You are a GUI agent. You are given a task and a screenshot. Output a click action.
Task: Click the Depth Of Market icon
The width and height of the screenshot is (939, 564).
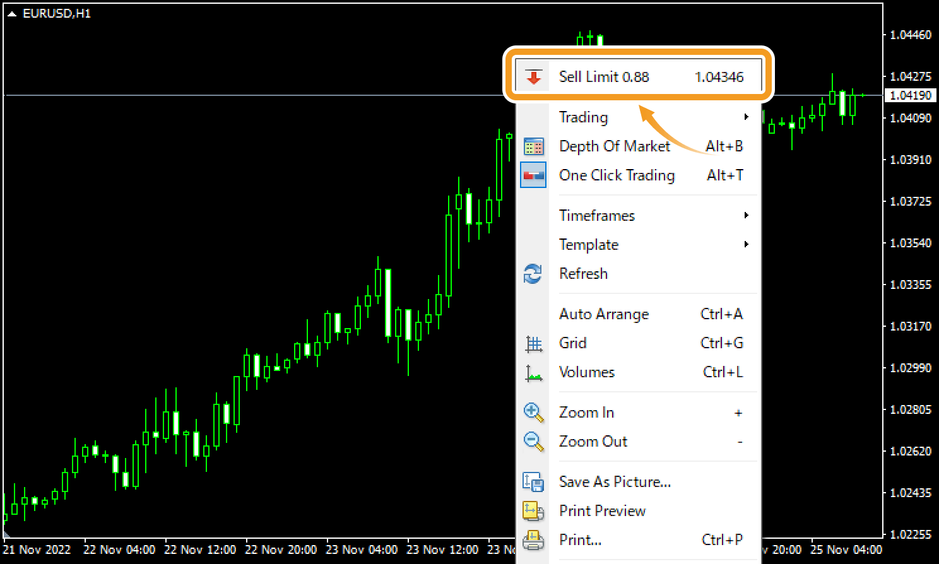tap(533, 146)
